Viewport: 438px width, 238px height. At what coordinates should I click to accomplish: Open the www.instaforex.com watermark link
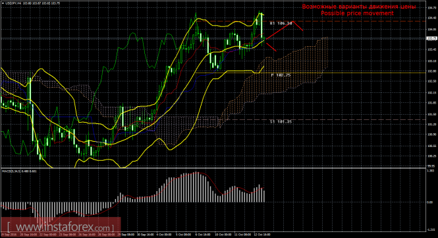point(61,227)
